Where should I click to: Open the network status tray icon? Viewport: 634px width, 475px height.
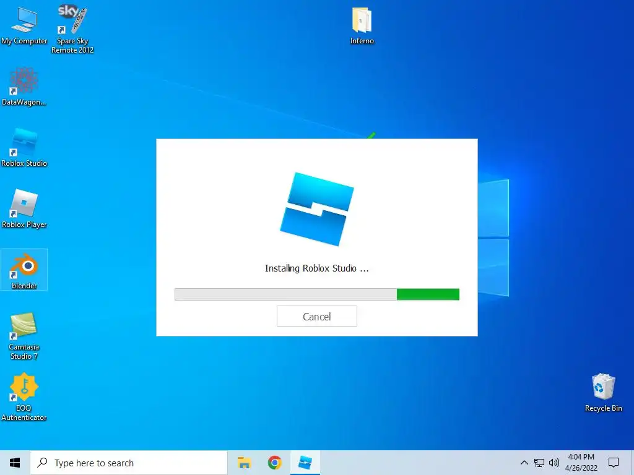pyautogui.click(x=539, y=463)
